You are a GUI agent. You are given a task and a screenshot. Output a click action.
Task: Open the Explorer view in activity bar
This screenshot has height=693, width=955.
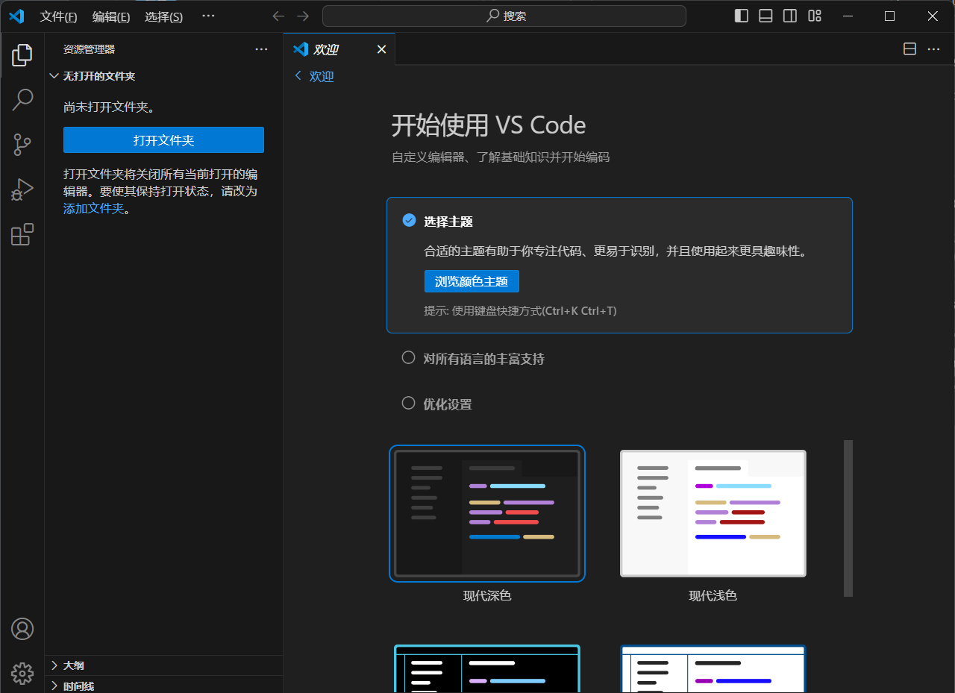[x=22, y=54]
